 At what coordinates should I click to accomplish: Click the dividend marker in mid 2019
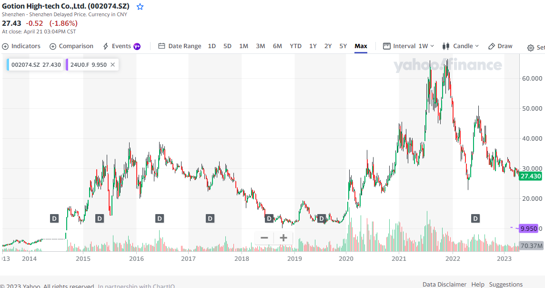coord(322,218)
